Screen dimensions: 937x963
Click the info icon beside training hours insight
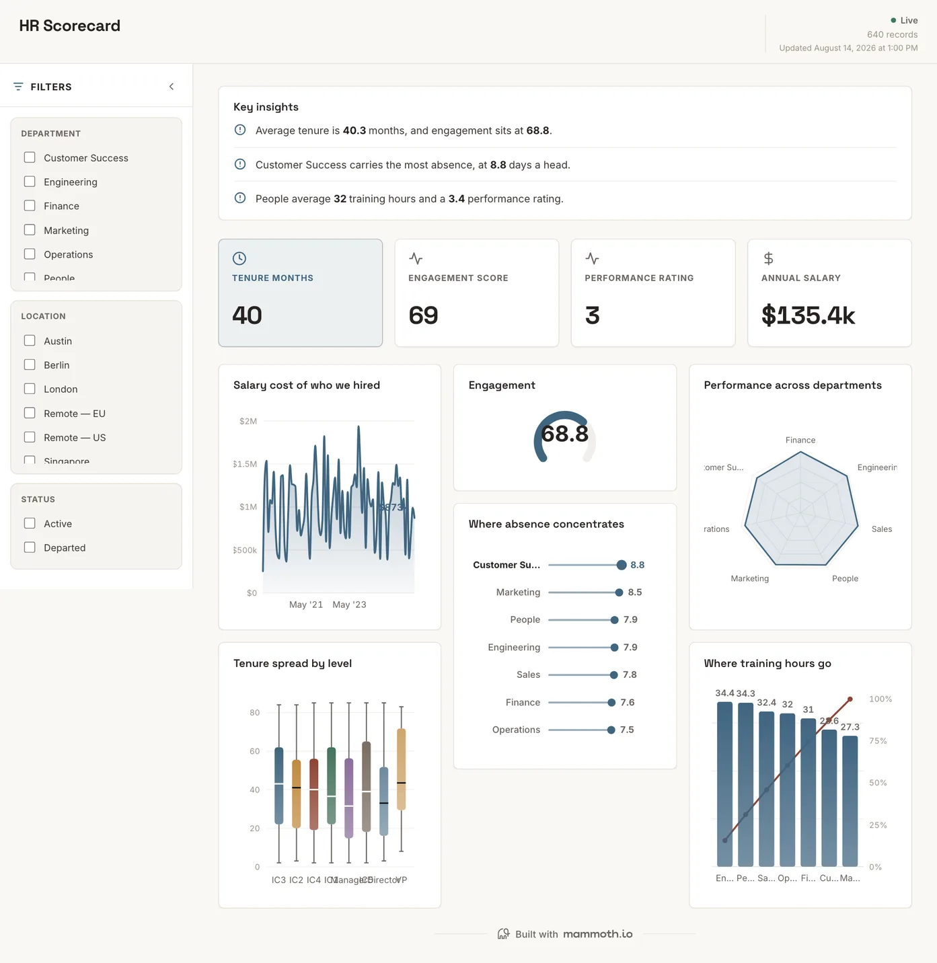pos(240,198)
